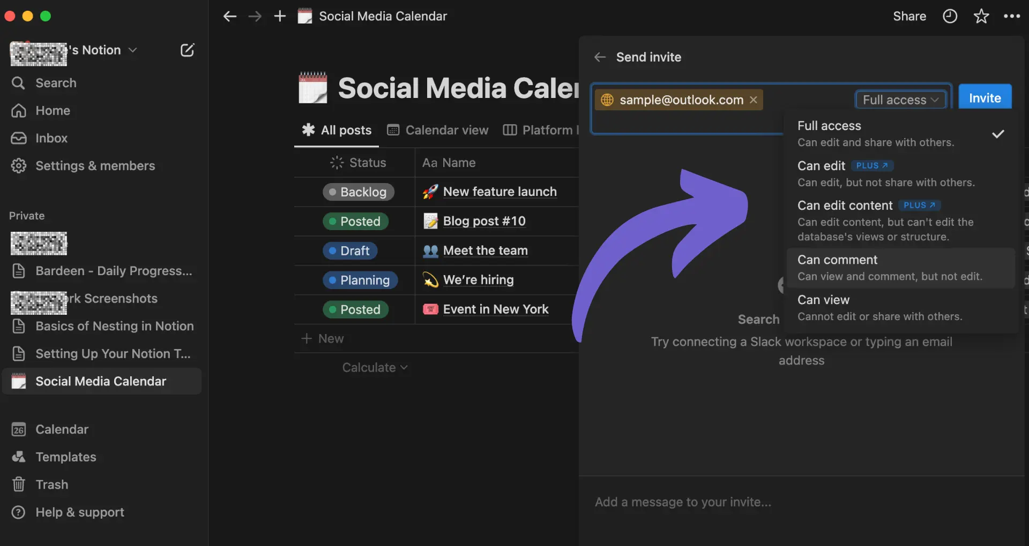Click the calendar page icon beside title
The height and width of the screenshot is (546, 1029).
312,88
